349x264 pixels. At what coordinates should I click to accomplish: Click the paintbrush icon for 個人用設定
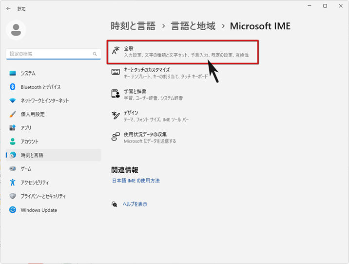[x=13, y=114]
